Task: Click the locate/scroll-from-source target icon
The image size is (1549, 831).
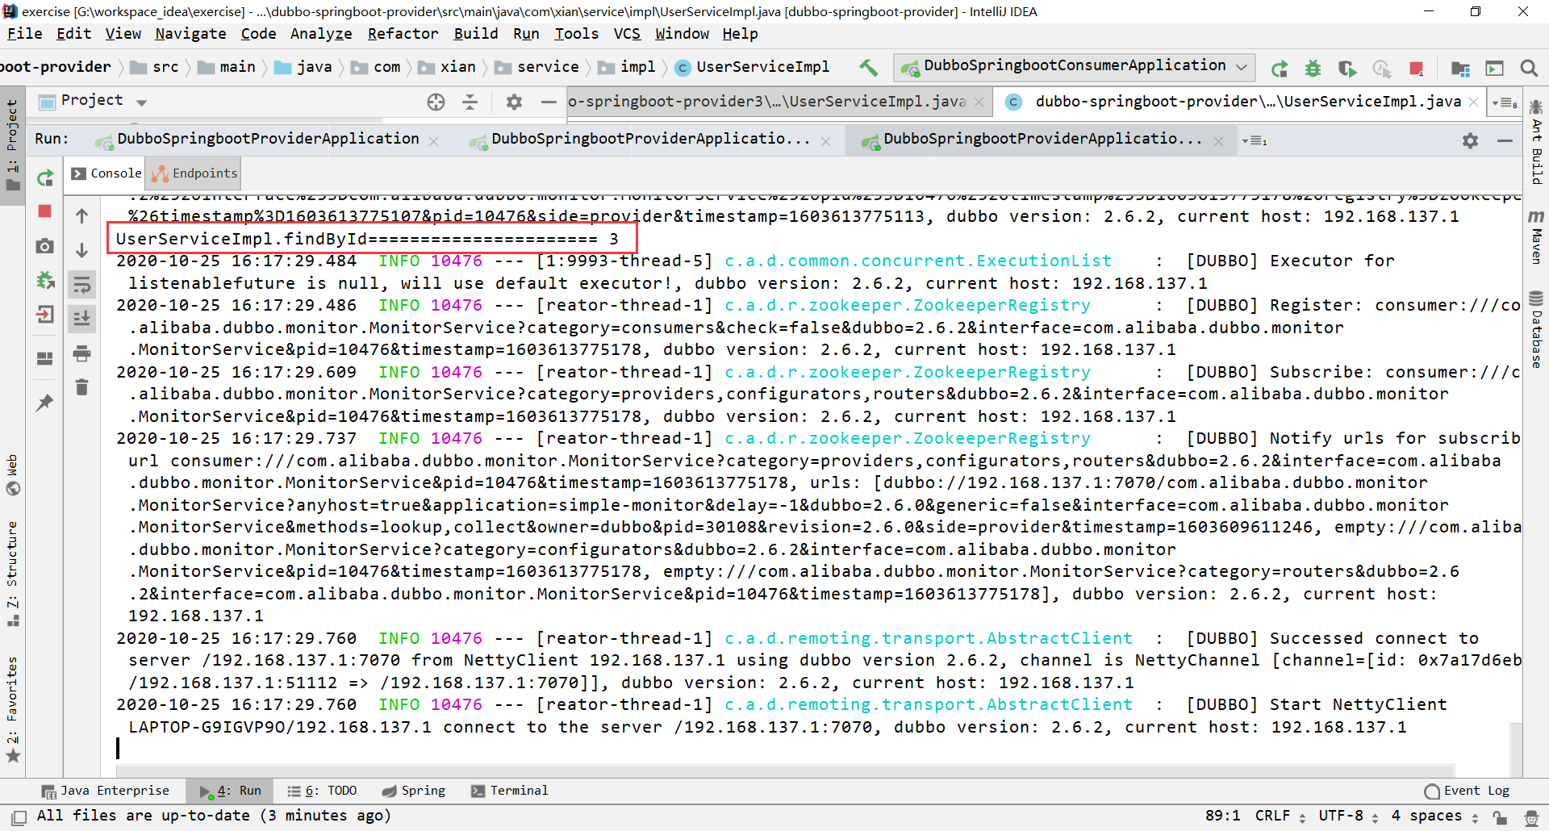Action: pos(436,102)
